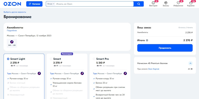This screenshot has height=99, width=199.
Task: Click the Туда label in Smart Light card
Action: click(9, 74)
